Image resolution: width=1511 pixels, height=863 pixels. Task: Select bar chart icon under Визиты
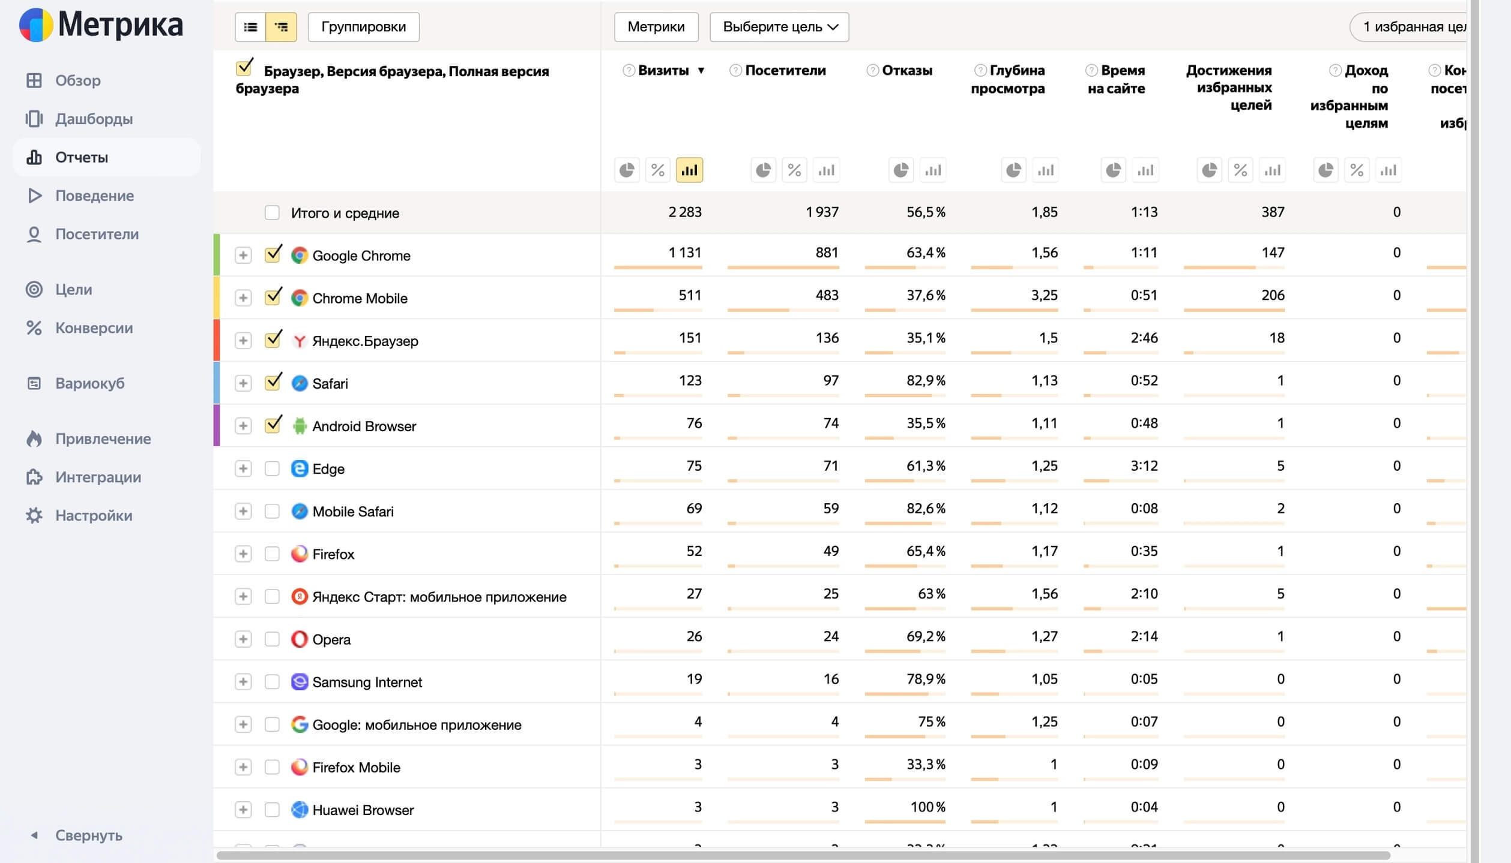tap(689, 170)
